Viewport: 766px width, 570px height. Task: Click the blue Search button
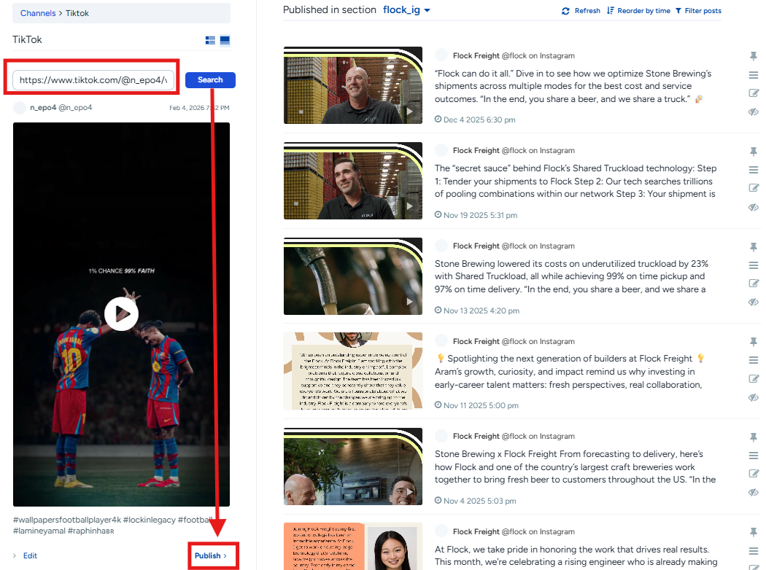(x=210, y=80)
